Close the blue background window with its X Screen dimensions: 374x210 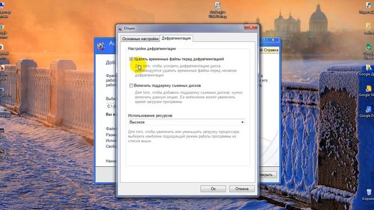273,40
